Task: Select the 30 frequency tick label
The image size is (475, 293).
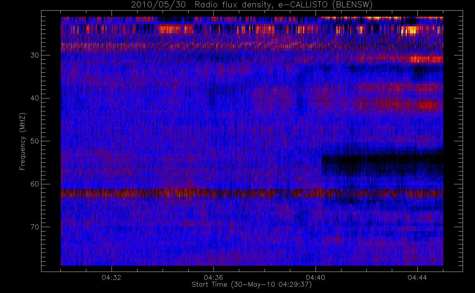Action: 35,55
